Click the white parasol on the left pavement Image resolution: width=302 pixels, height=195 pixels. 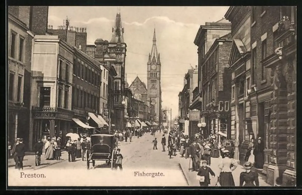73,136
